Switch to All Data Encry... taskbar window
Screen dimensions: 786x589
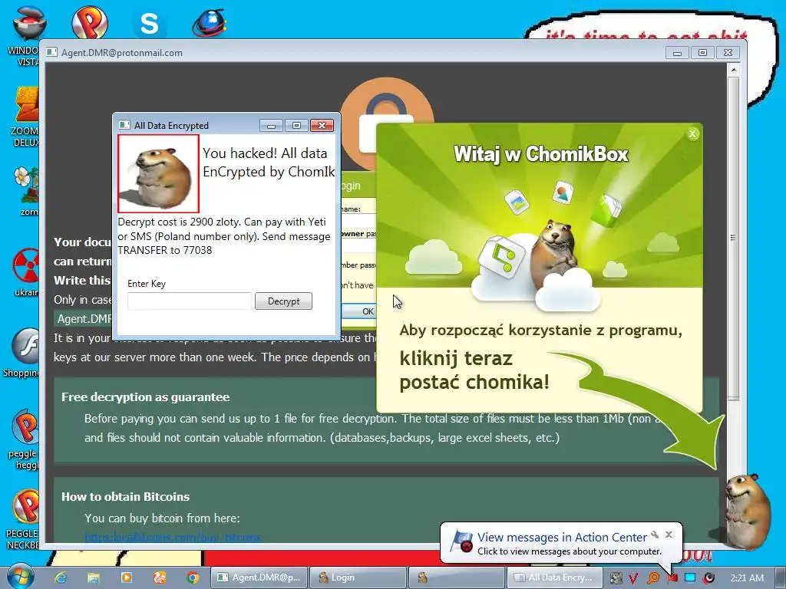pyautogui.click(x=555, y=577)
